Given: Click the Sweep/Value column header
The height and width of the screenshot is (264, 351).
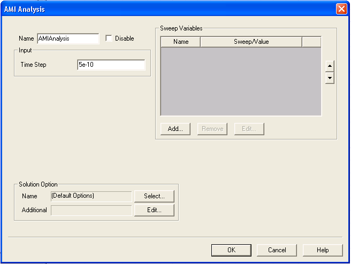Looking at the screenshot, I should [x=251, y=42].
